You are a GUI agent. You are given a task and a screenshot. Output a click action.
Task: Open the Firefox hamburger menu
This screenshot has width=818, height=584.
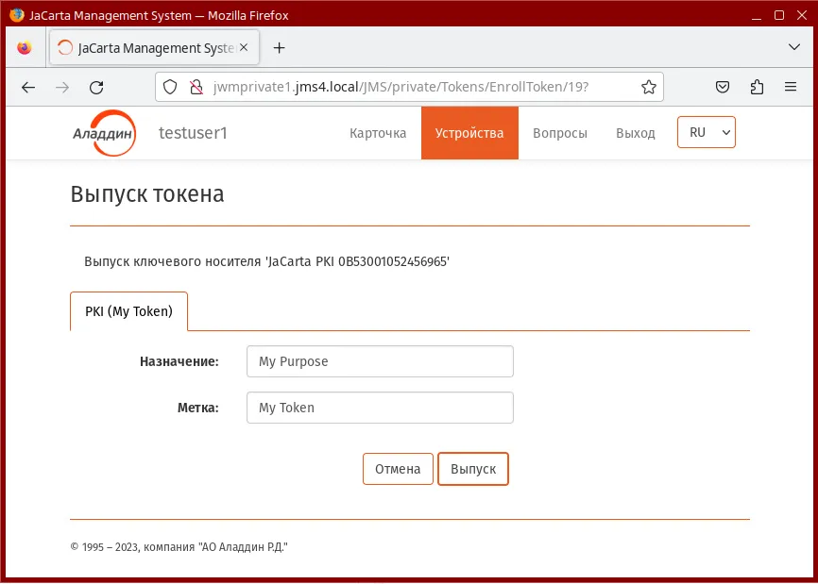coord(791,87)
